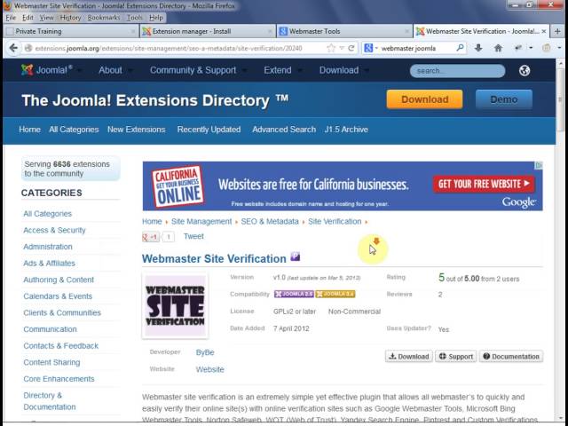Click the purple plugin type badge icon
The image size is (568, 426).
(x=296, y=256)
